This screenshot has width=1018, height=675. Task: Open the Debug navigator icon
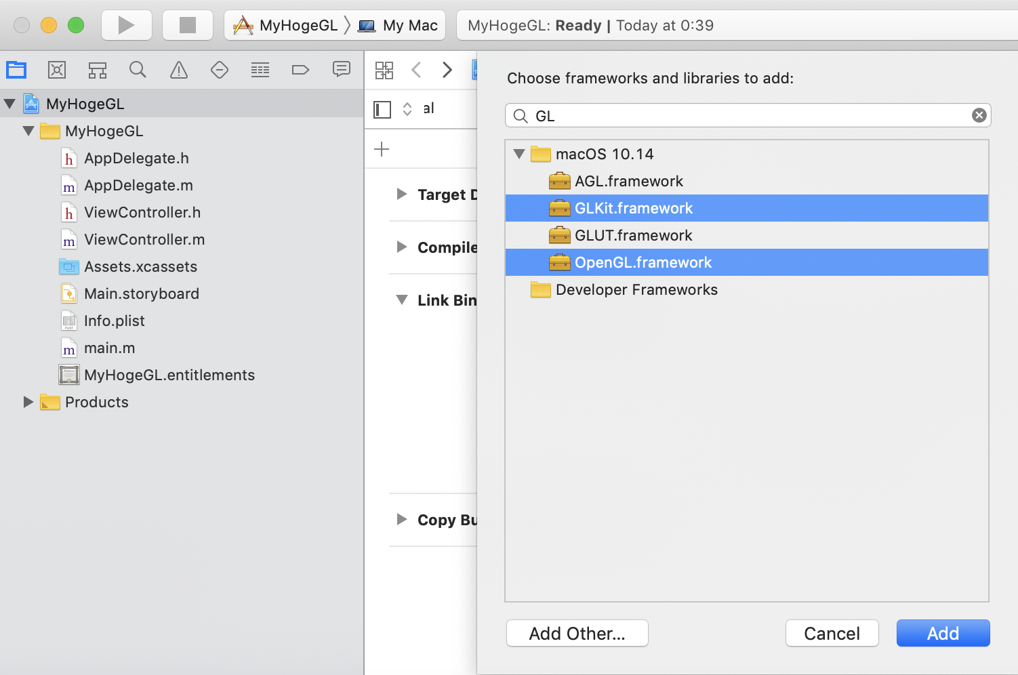point(260,69)
